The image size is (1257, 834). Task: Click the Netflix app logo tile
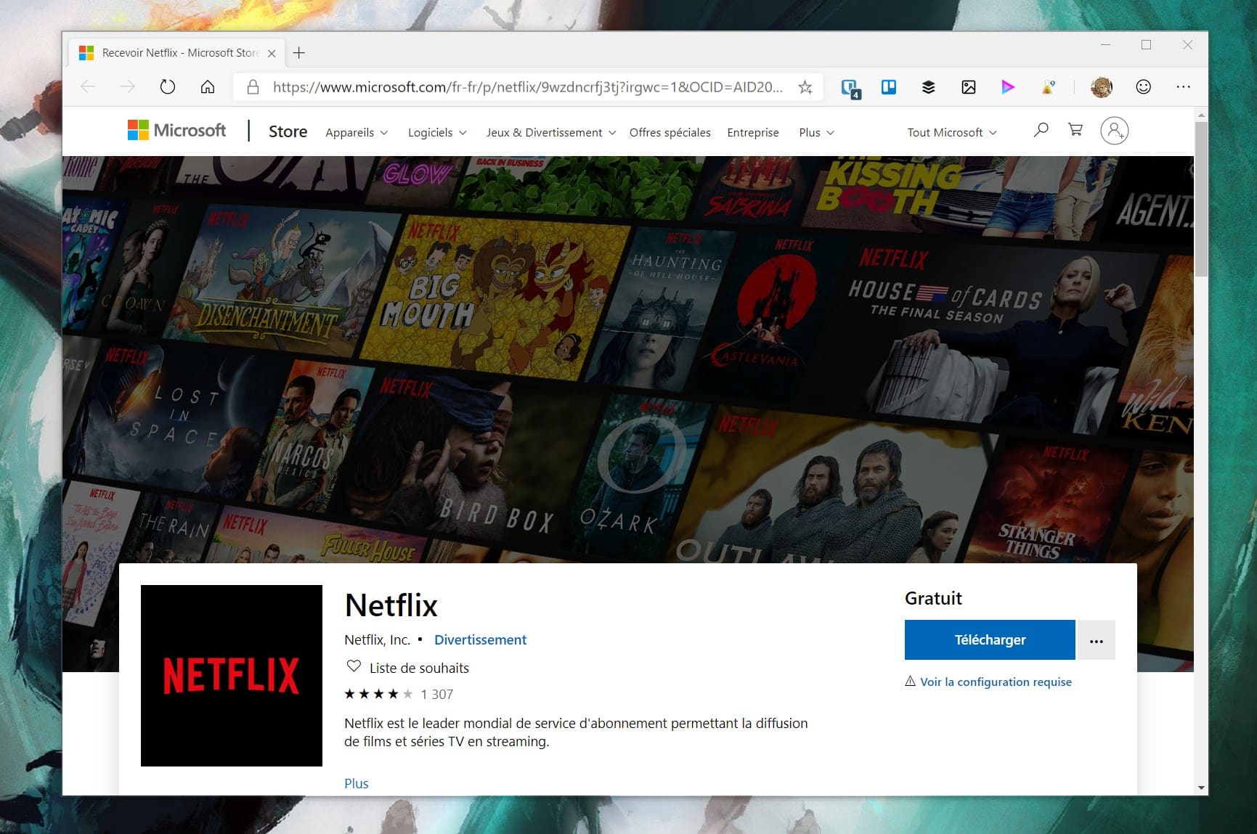click(x=232, y=675)
